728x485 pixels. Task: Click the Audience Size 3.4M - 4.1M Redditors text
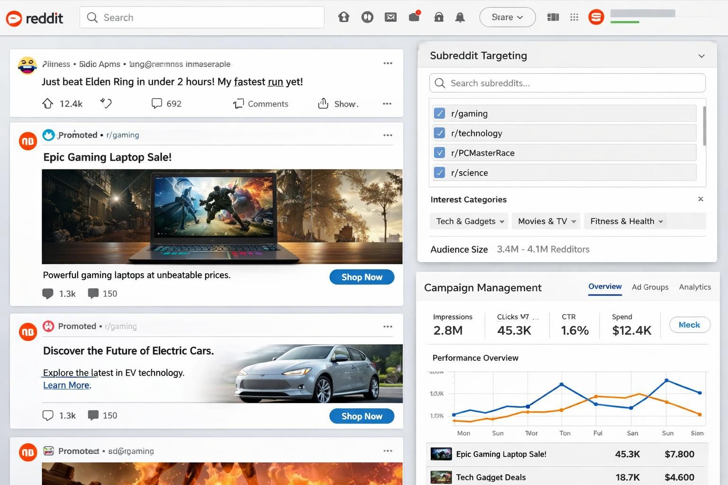pos(510,249)
